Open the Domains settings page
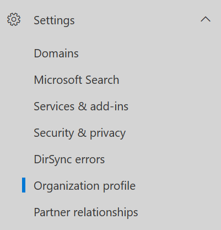Image resolution: width=221 pixels, height=230 pixels. (x=56, y=54)
